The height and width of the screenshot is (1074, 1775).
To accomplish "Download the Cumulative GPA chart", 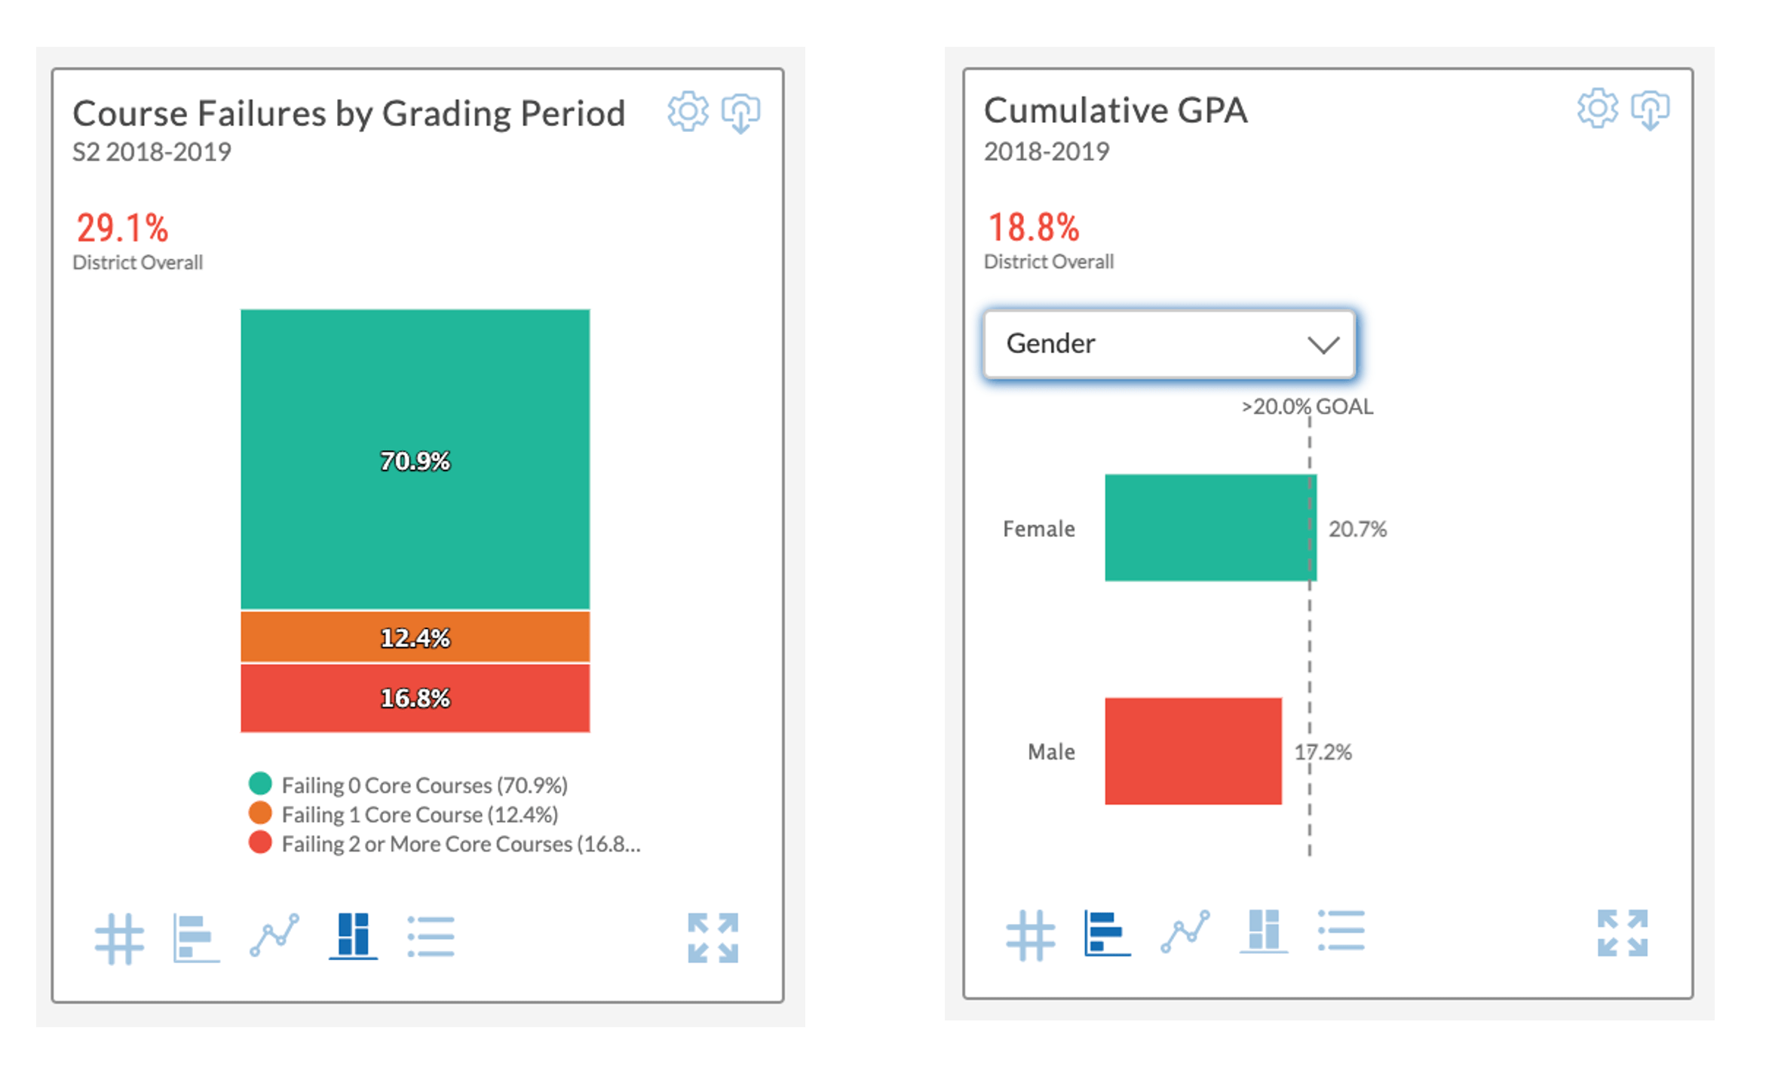I will 1651,110.
